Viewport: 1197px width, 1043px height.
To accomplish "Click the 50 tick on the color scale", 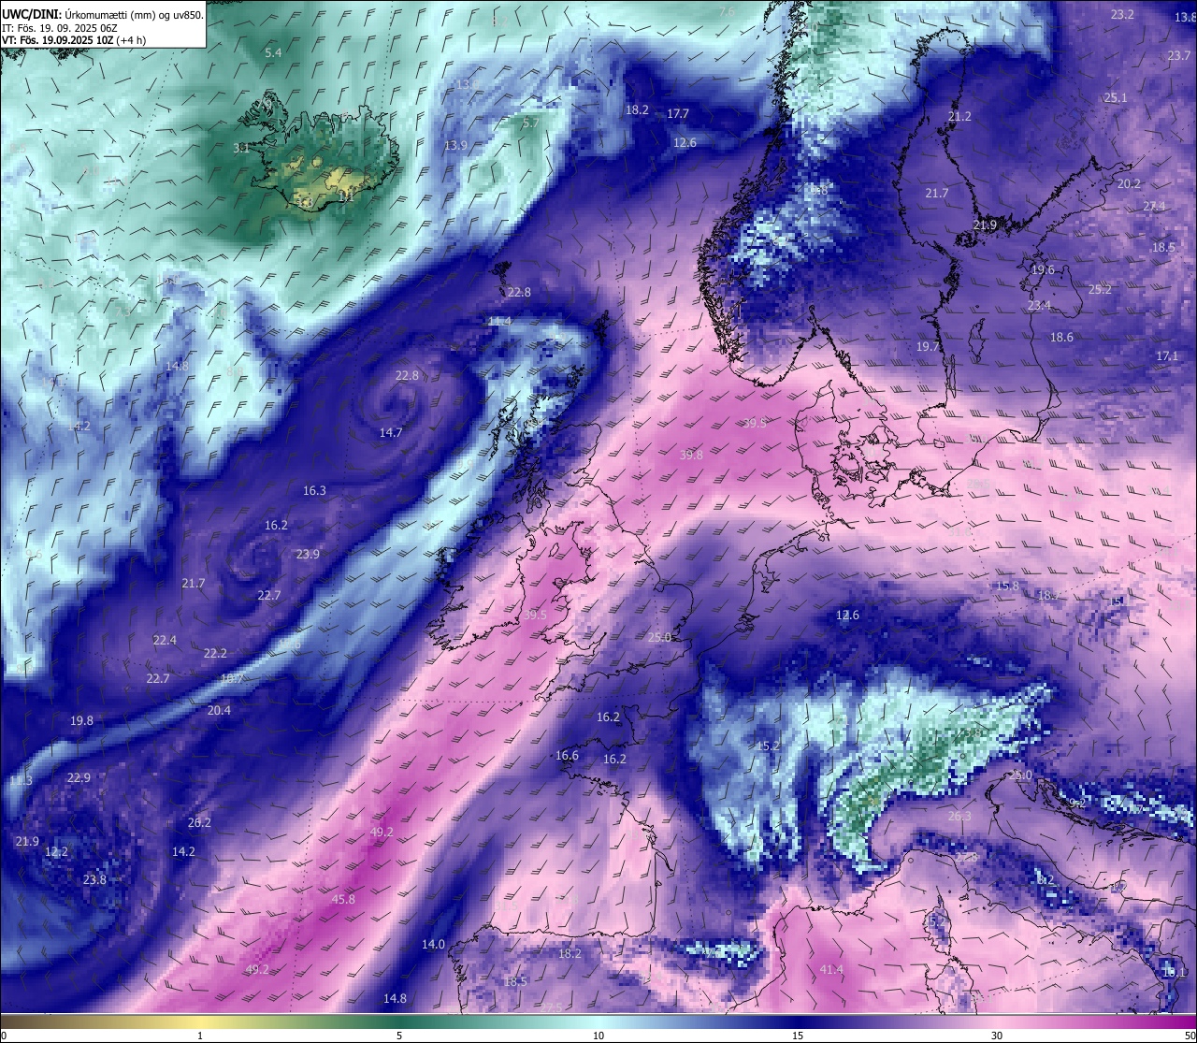I will [1190, 1036].
